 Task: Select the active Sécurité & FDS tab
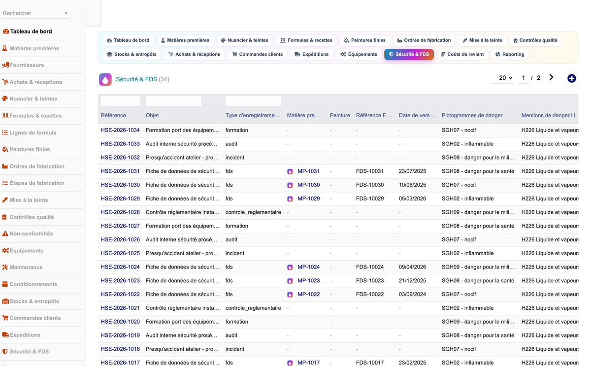click(409, 54)
